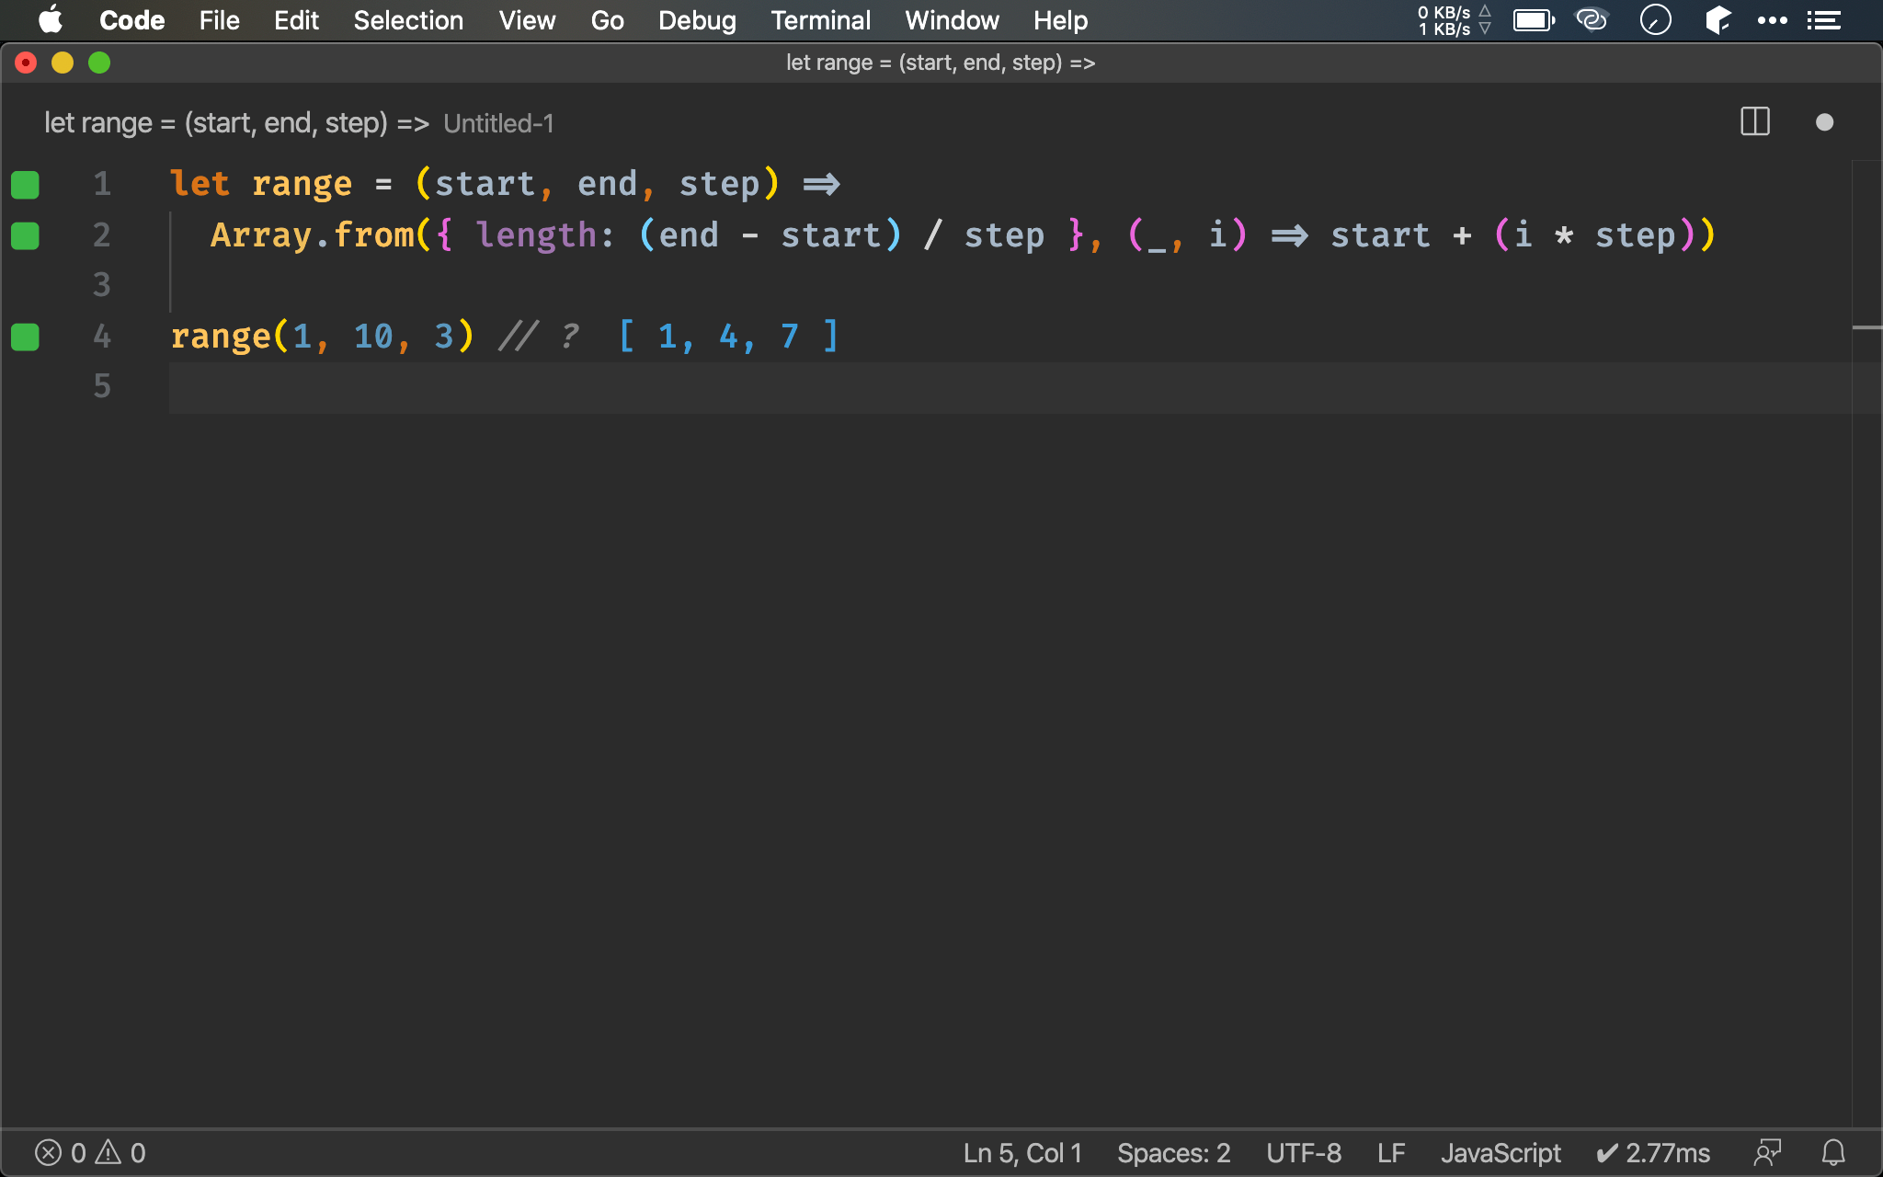The image size is (1883, 1177).
Task: Click the warnings triangle in status bar
Action: (x=108, y=1152)
